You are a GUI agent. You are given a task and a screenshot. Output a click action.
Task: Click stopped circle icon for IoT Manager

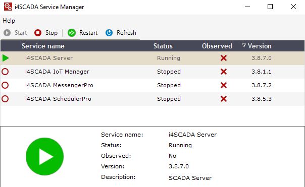(x=5, y=72)
